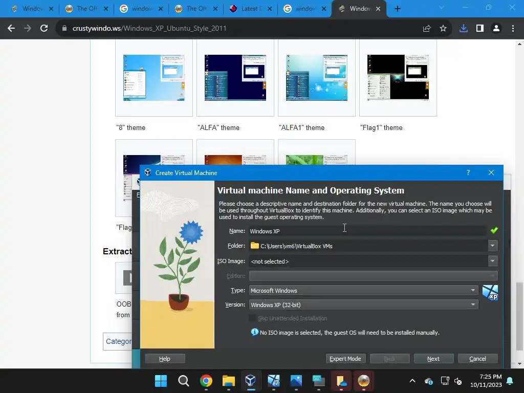Viewport: 524px width, 393px height.
Task: Cancel the Create Virtual Machine dialog
Action: (x=477, y=359)
